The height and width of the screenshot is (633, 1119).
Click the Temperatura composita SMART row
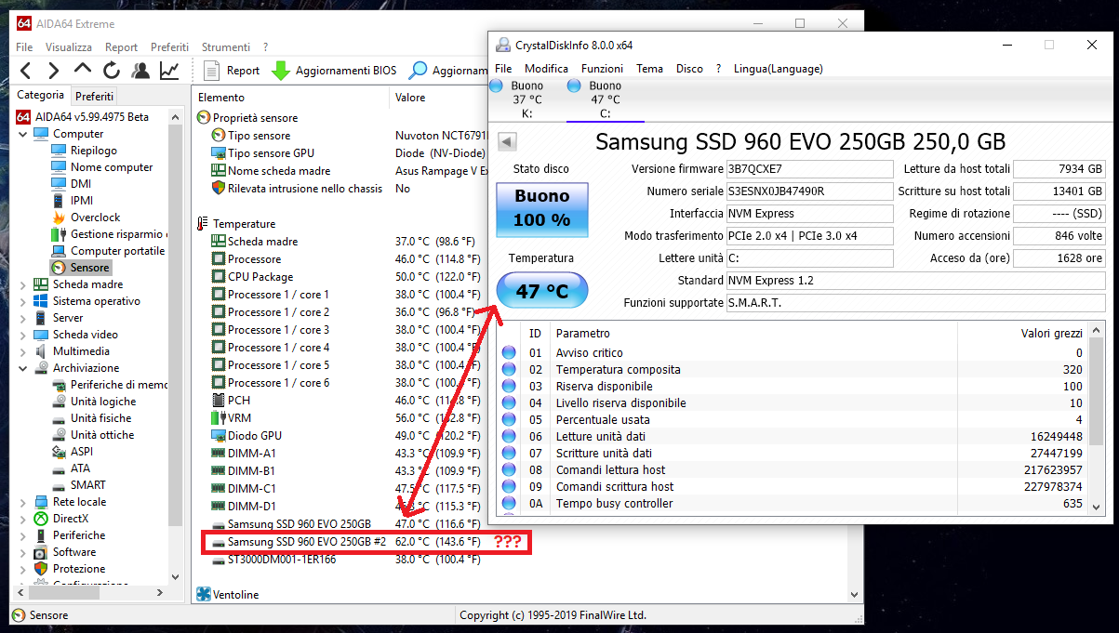coord(792,370)
